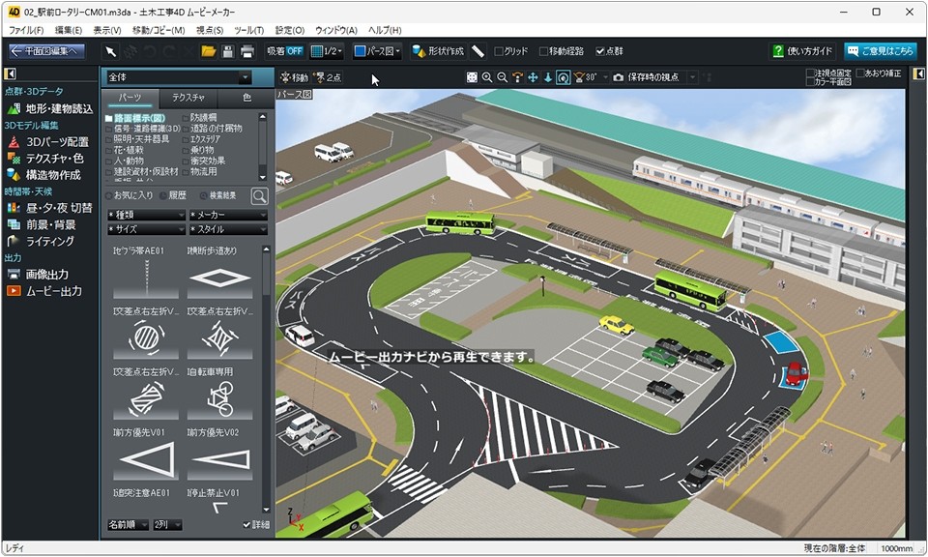Image resolution: width=928 pixels, height=557 pixels.
Task: Enable the 移動経路 checkbox
Action: (x=543, y=51)
